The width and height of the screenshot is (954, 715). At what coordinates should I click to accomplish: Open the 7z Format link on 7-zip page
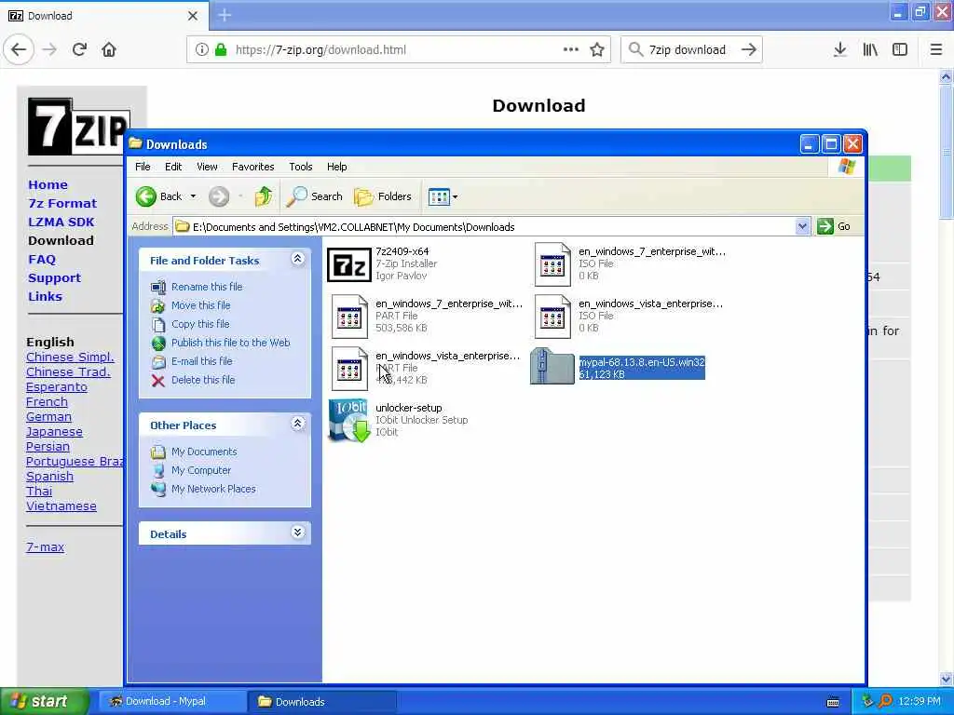(62, 204)
